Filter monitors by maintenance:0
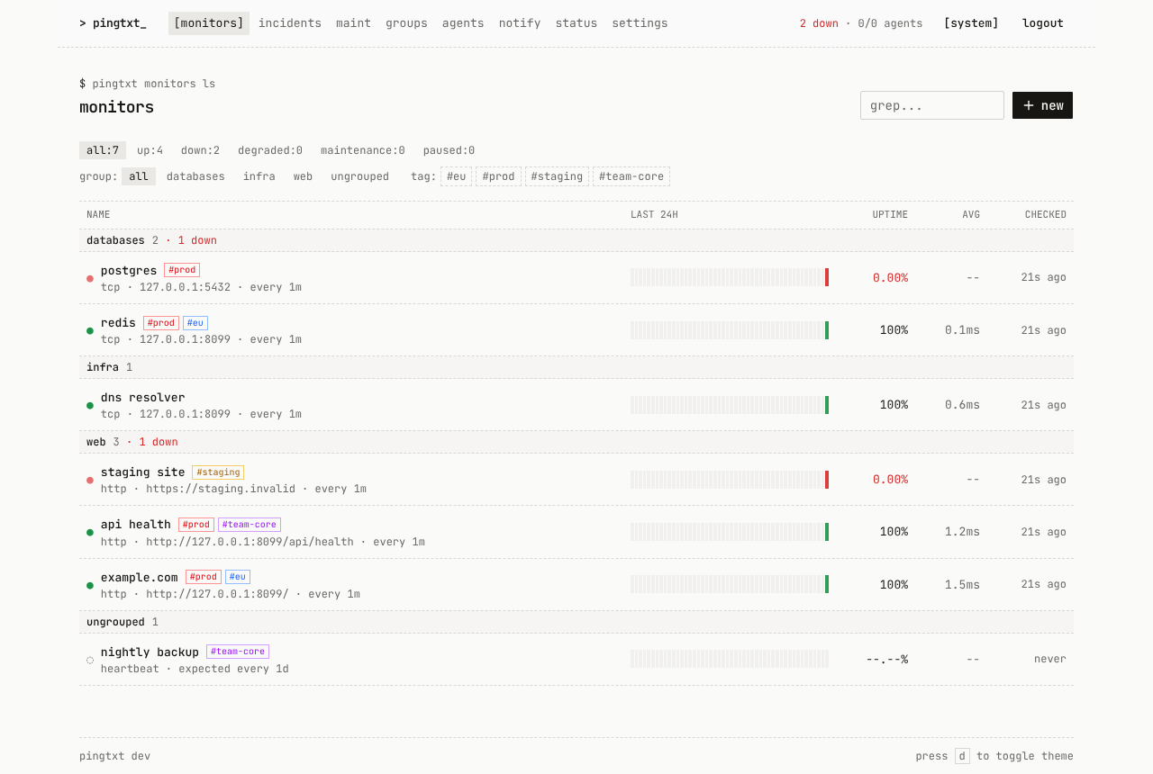This screenshot has height=774, width=1153. [363, 150]
